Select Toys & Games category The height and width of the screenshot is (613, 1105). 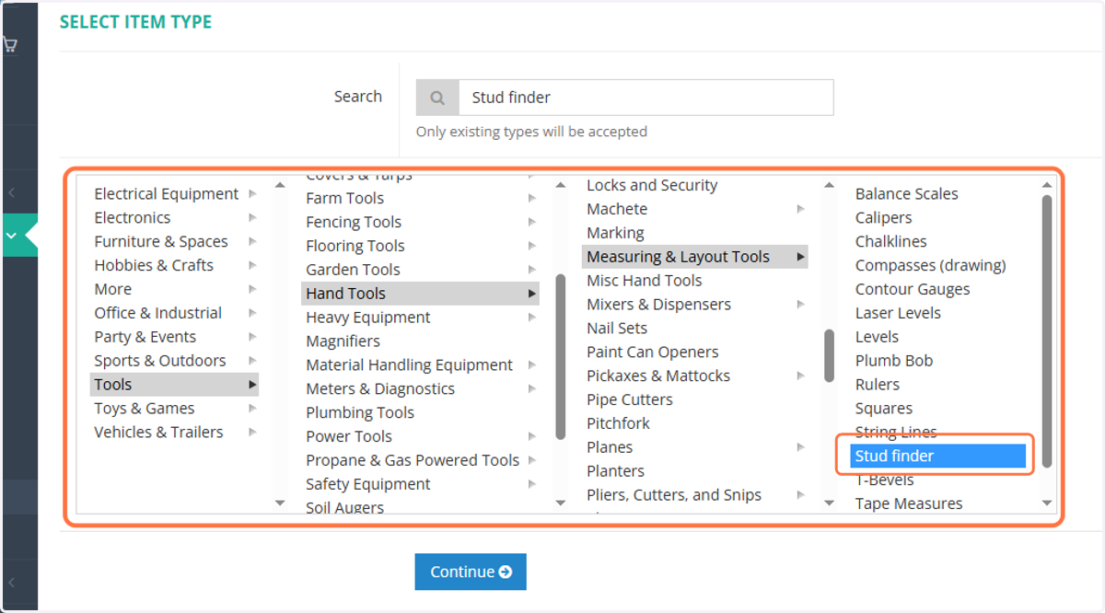click(145, 409)
